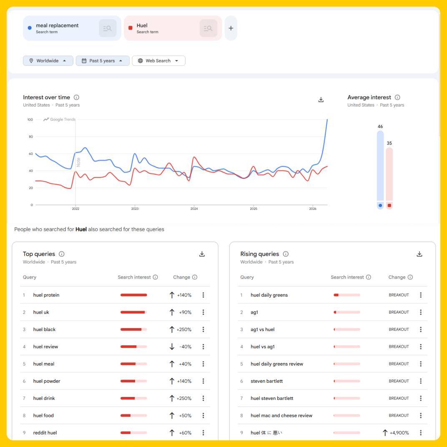Open the huel daily greens rising query

(269, 295)
